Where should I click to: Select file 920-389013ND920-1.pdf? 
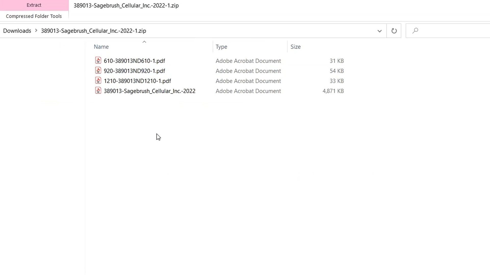click(x=134, y=71)
